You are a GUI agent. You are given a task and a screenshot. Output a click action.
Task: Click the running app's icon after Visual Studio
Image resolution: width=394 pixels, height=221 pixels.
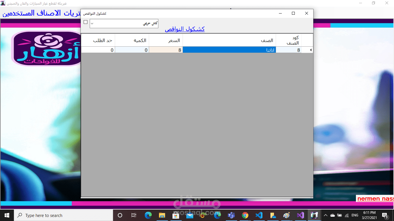click(x=314, y=215)
